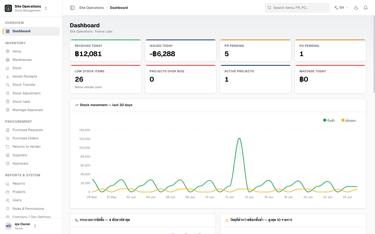The image size is (375, 234).
Task: Go to Stock Transfer
Action: point(31,85)
